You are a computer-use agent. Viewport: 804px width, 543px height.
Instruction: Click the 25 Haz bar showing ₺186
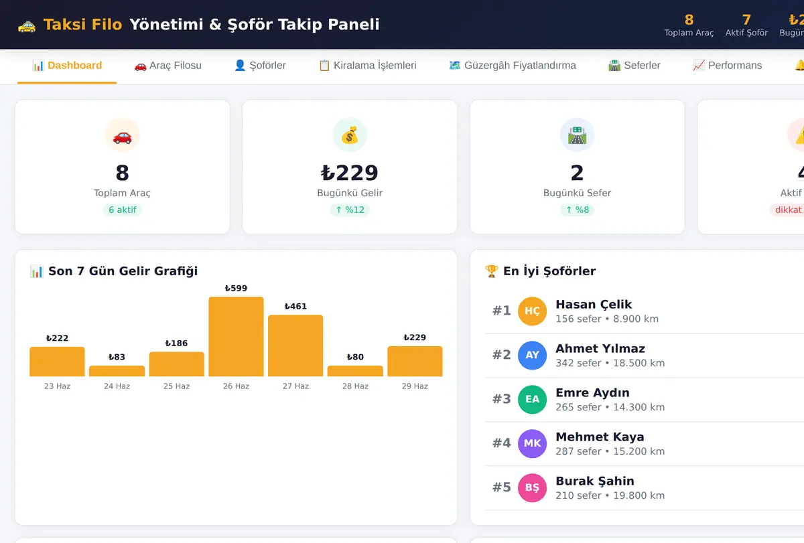[176, 364]
